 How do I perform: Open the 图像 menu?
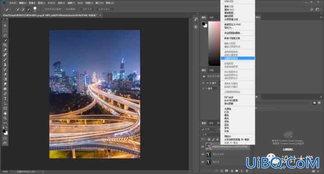click(x=32, y=3)
